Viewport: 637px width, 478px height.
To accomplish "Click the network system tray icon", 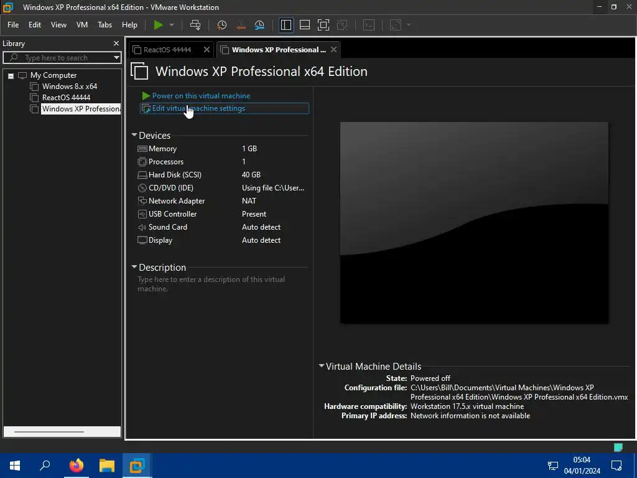I will point(553,466).
